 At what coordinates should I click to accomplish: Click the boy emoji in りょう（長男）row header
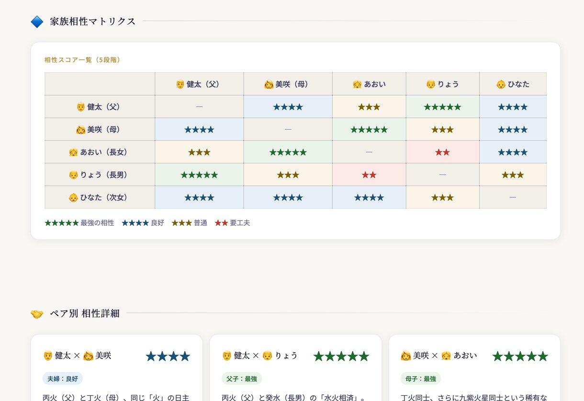tap(74, 175)
